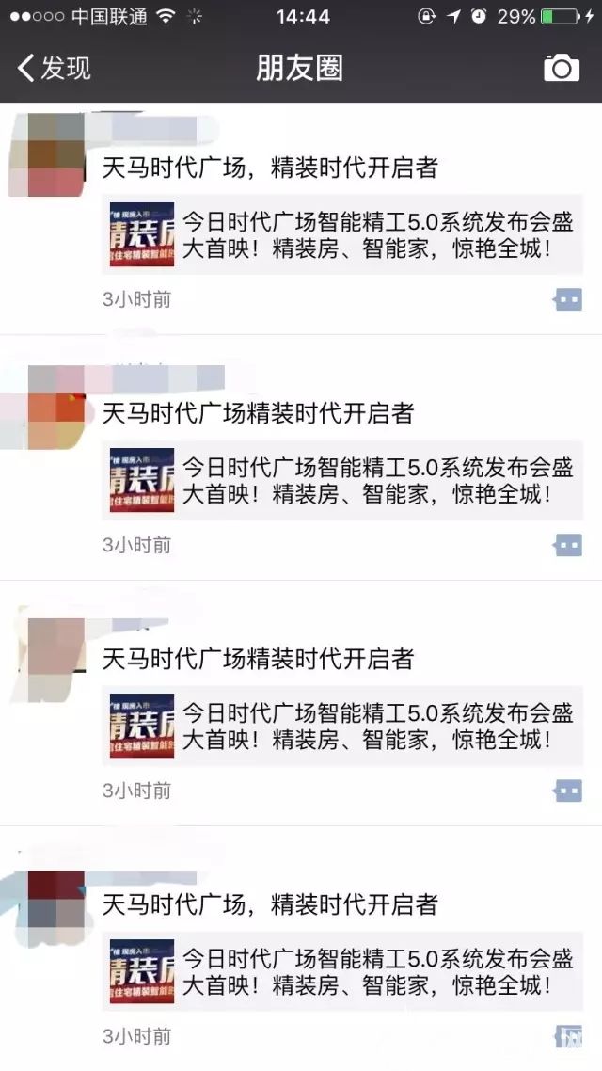View the third poster's profile avatar
The width and height of the screenshot is (602, 1071).
pyautogui.click(x=56, y=660)
